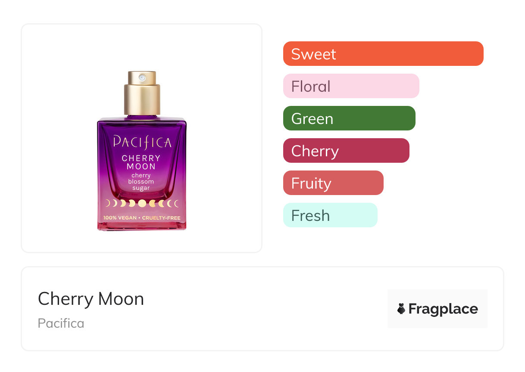Screen dimensions: 525x372
Task: Open the Cherry Moon fragrance title
Action: (x=91, y=299)
